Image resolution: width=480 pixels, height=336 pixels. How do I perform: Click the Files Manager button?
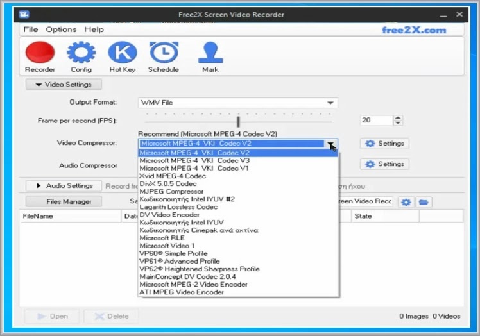pyautogui.click(x=64, y=201)
